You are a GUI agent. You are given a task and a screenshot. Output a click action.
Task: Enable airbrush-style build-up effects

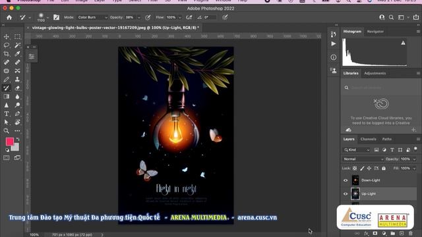[189, 18]
